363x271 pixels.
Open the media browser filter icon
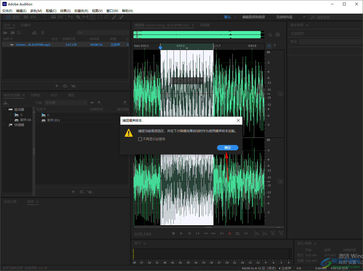tap(125, 103)
